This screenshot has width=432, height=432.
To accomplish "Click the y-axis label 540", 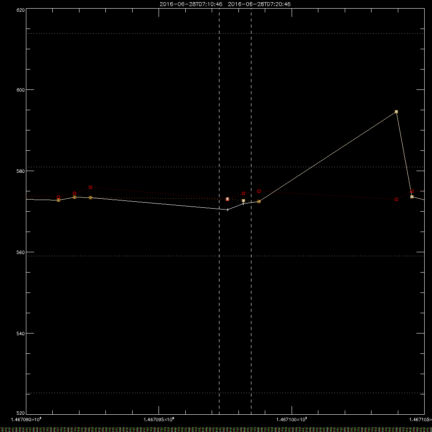I will point(21,334).
